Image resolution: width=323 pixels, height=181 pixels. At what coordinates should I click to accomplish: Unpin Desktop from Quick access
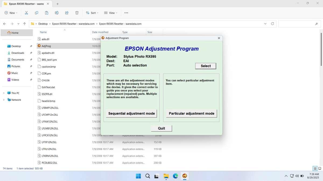31,46
